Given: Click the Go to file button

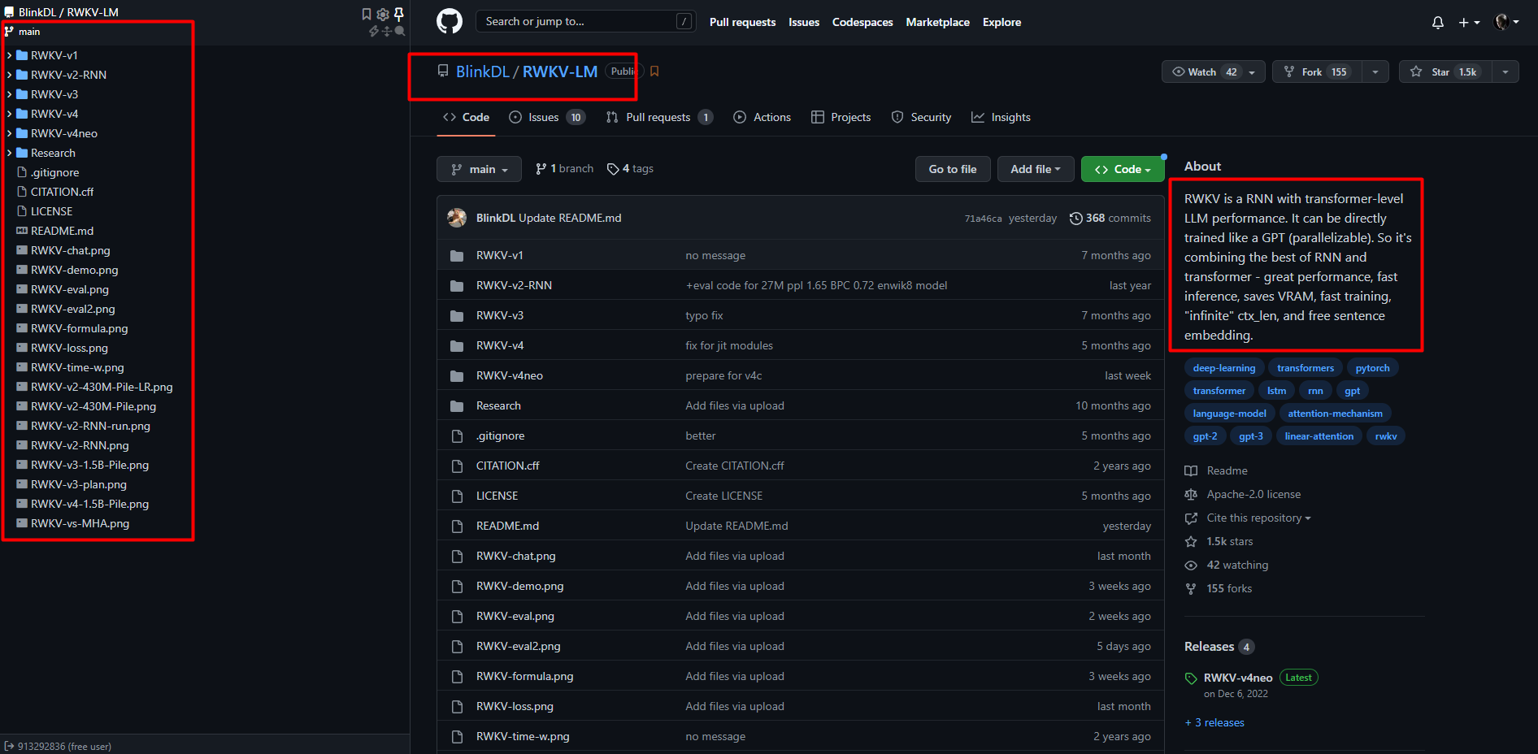Looking at the screenshot, I should click(x=953, y=169).
